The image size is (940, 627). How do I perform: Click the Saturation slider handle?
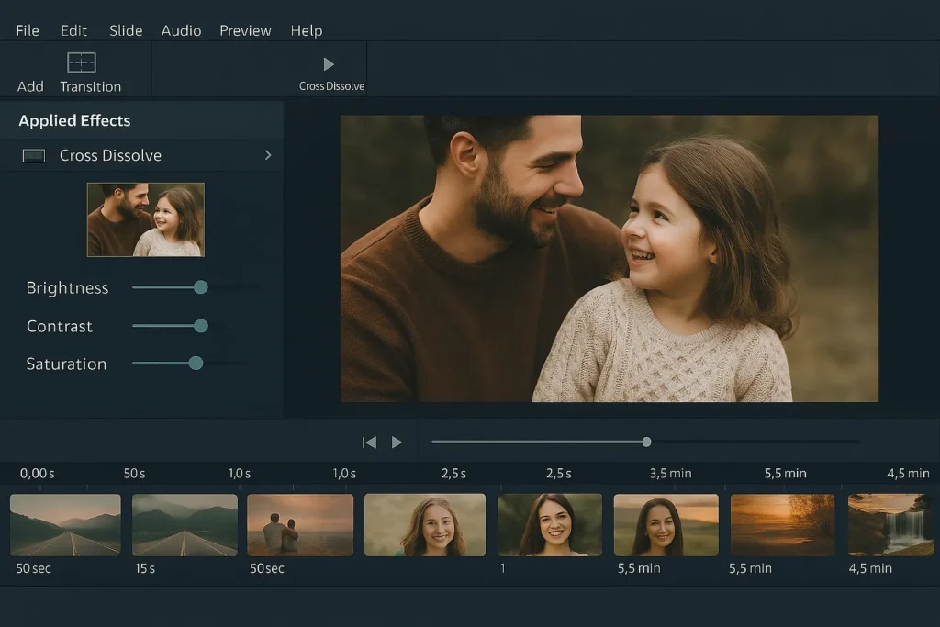(x=196, y=364)
